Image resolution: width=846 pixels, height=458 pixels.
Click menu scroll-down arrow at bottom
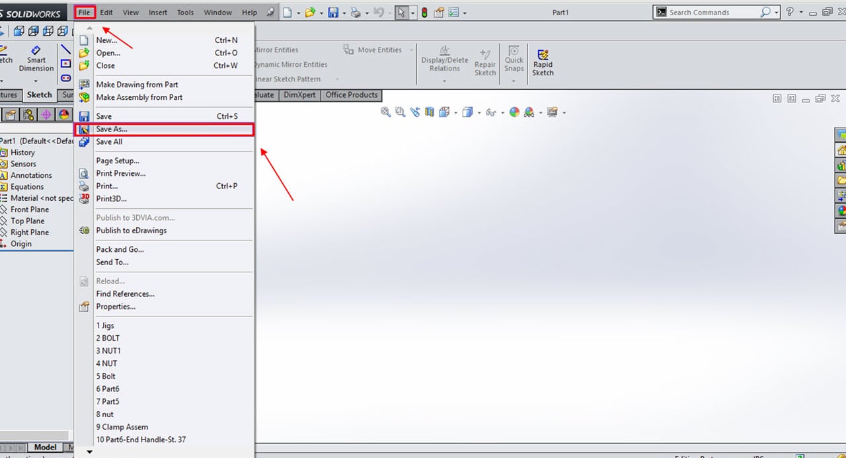tap(90, 453)
